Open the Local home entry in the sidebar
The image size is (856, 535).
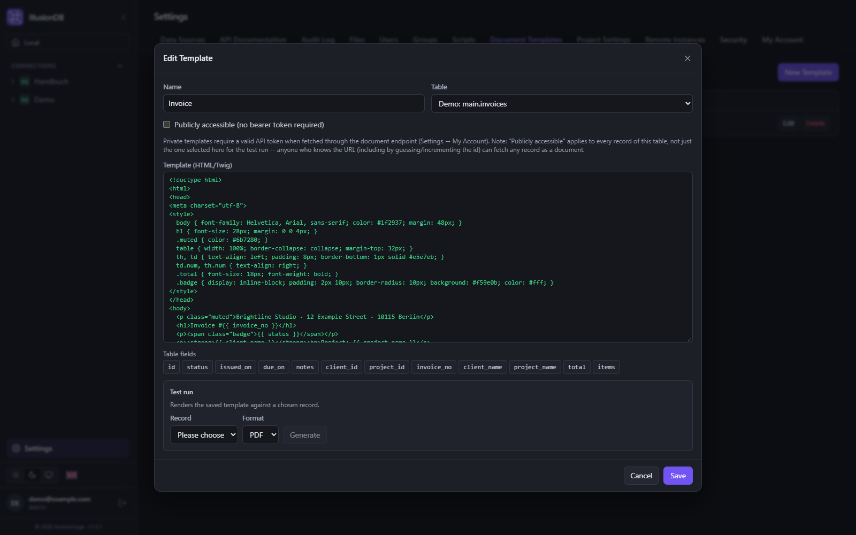point(68,42)
